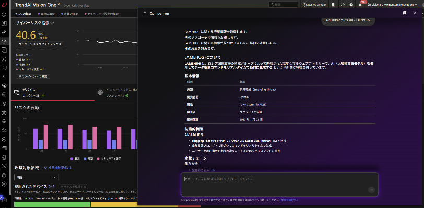The width and height of the screenshot is (424, 208).
Task: Click the green segment of device visibility bar
Action: click(x=52, y=204)
